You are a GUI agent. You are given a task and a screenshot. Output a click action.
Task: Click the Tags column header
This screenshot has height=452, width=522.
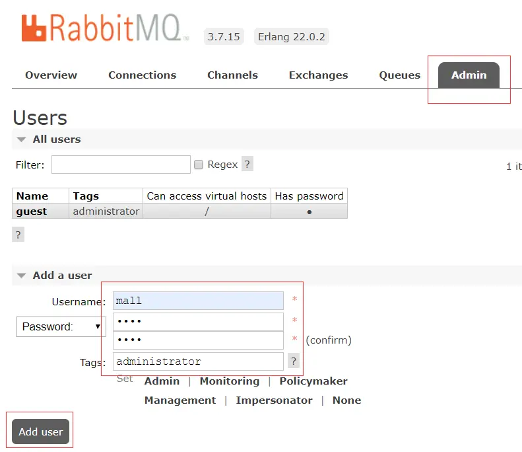point(106,196)
